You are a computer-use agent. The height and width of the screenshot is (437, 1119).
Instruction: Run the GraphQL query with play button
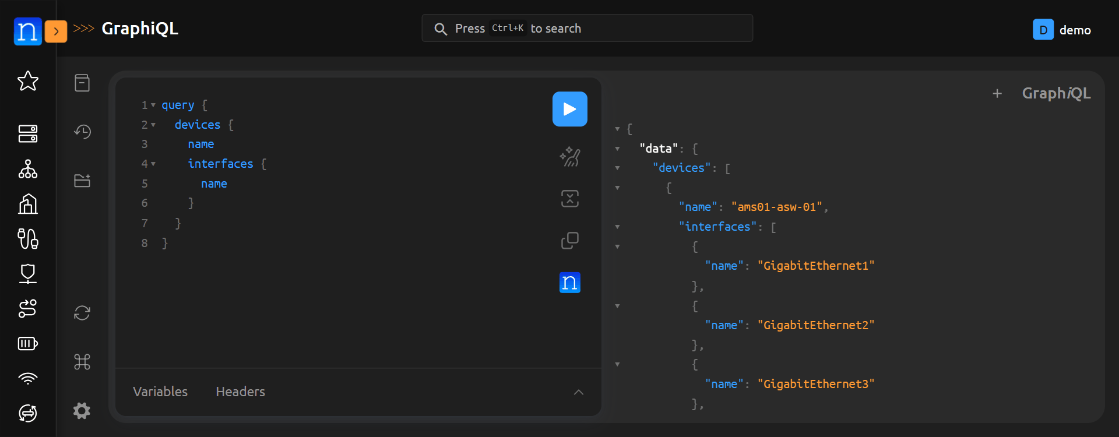pyautogui.click(x=569, y=109)
